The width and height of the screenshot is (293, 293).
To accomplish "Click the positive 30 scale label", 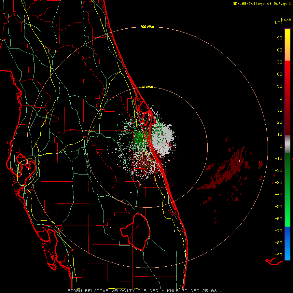I will [x=280, y=110].
